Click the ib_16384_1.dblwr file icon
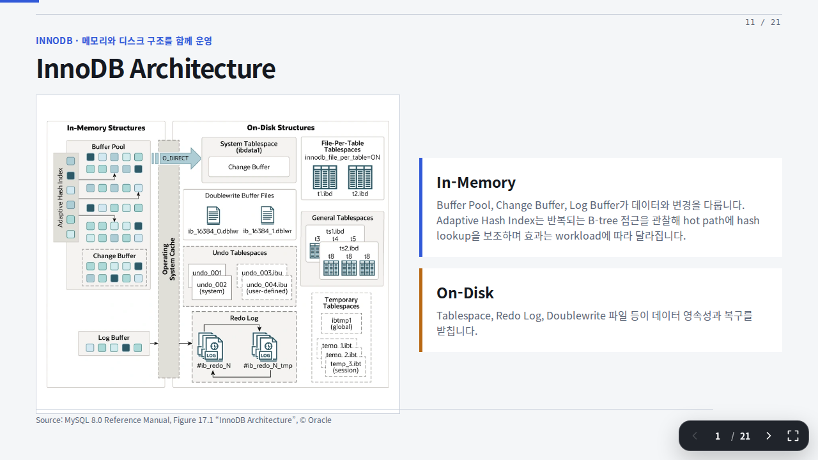818x460 pixels. point(267,216)
